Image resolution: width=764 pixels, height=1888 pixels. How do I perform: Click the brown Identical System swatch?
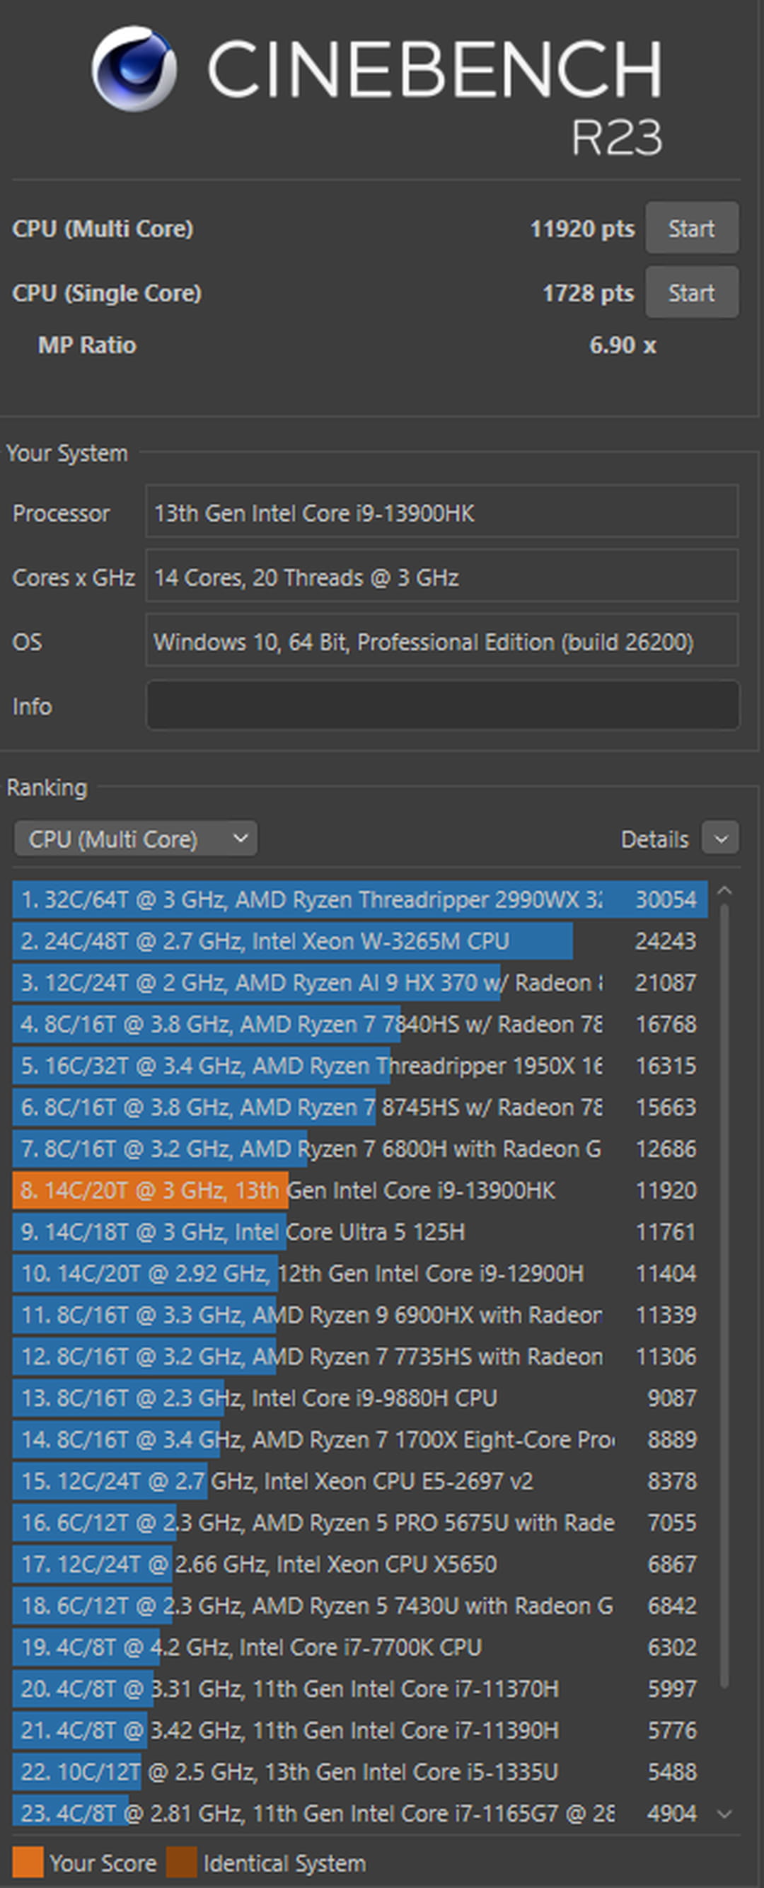(182, 1863)
